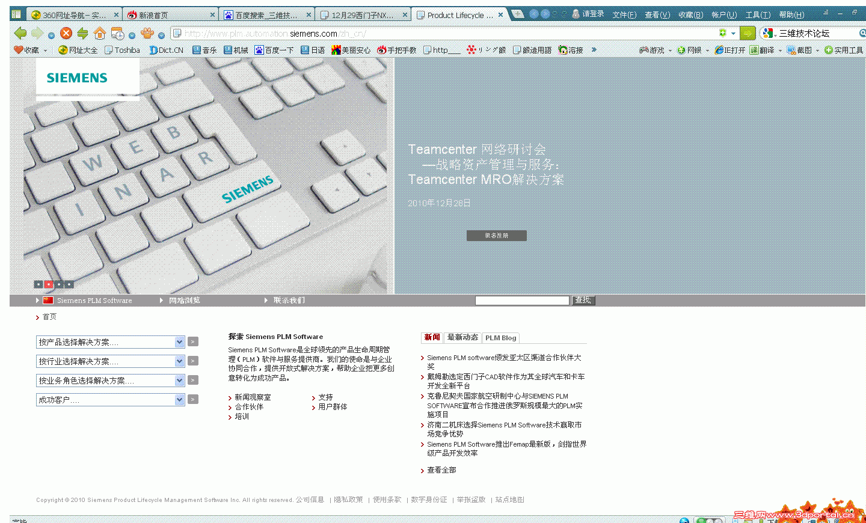Click the browser address bar URL
The height and width of the screenshot is (523, 866).
click(445, 33)
